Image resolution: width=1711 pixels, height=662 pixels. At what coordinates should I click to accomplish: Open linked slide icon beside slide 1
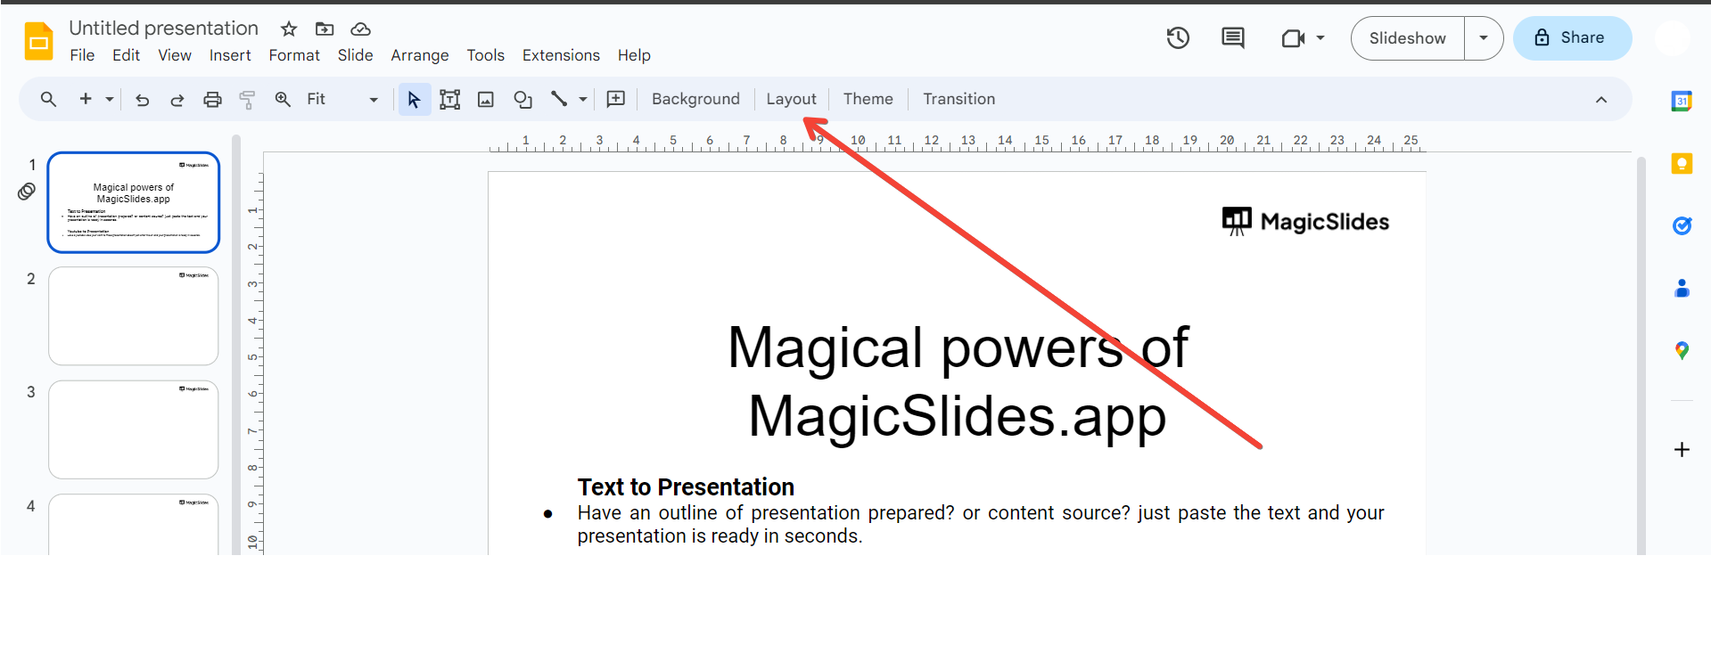tap(27, 192)
